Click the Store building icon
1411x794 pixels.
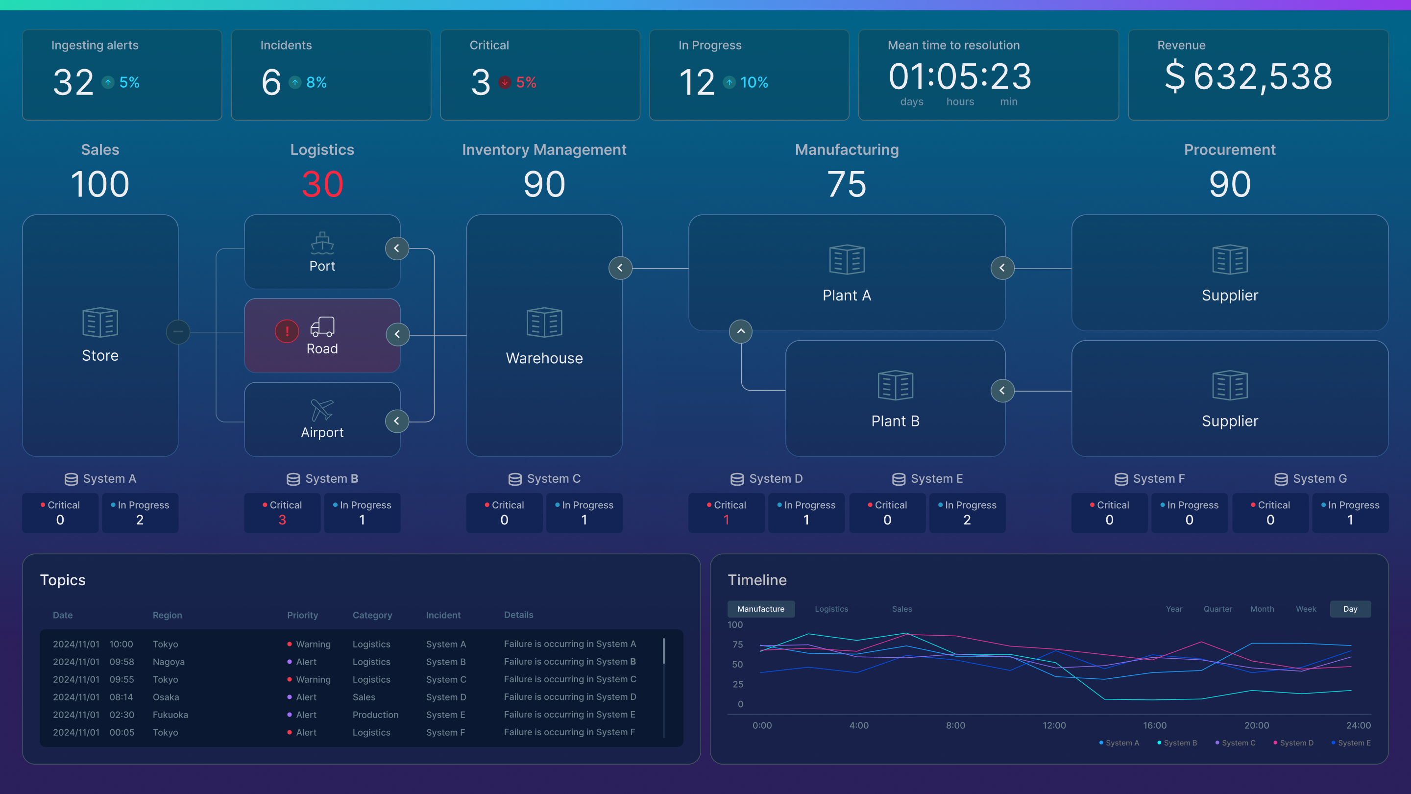[x=100, y=322]
